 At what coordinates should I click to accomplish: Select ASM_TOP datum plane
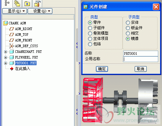22,35
